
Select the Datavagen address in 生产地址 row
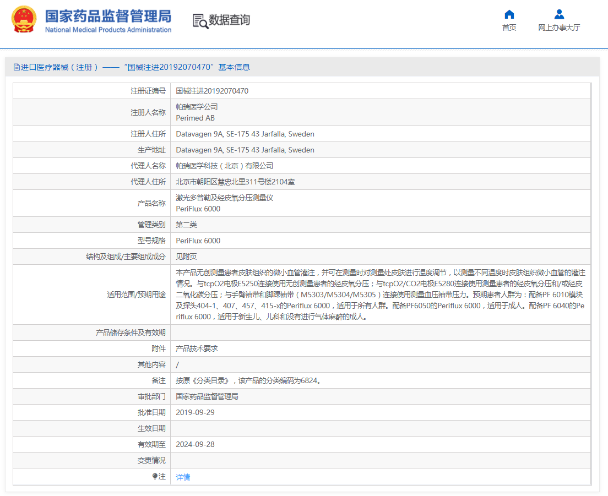click(x=245, y=150)
